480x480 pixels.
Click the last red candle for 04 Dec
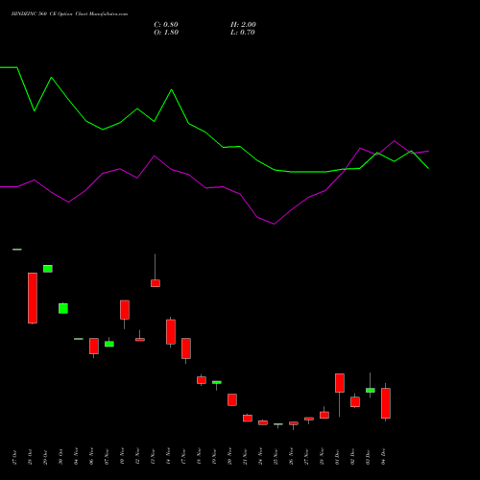[x=386, y=403]
